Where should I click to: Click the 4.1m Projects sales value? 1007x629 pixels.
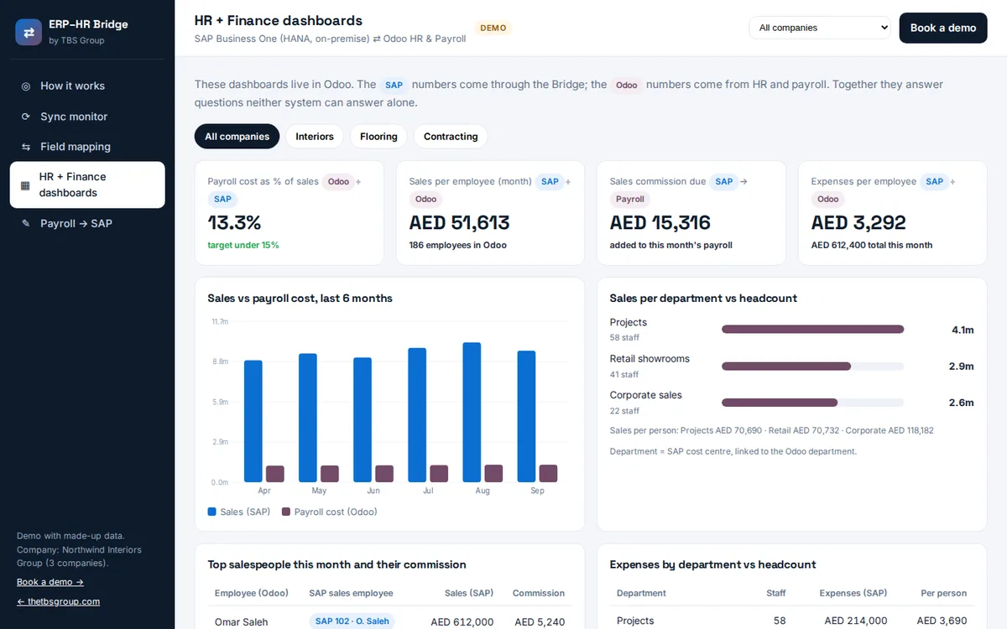point(963,330)
